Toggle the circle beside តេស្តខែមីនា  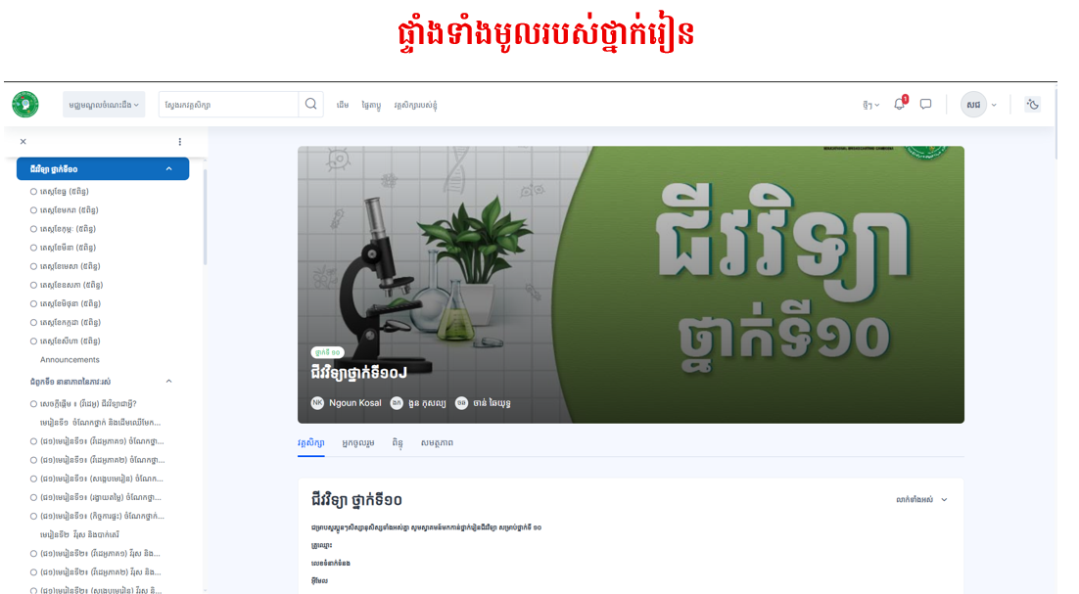(x=34, y=248)
